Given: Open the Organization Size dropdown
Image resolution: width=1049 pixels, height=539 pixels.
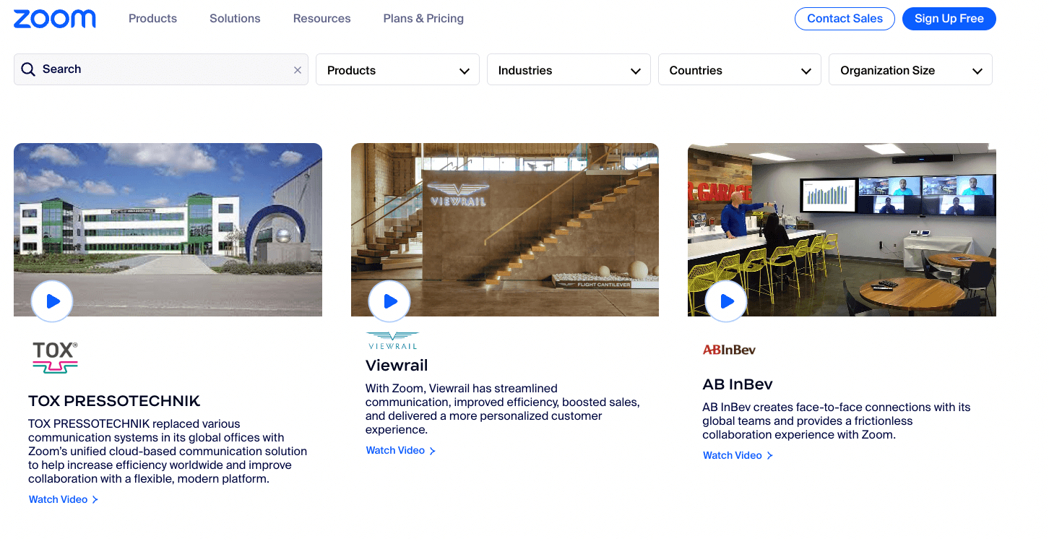Looking at the screenshot, I should (910, 70).
